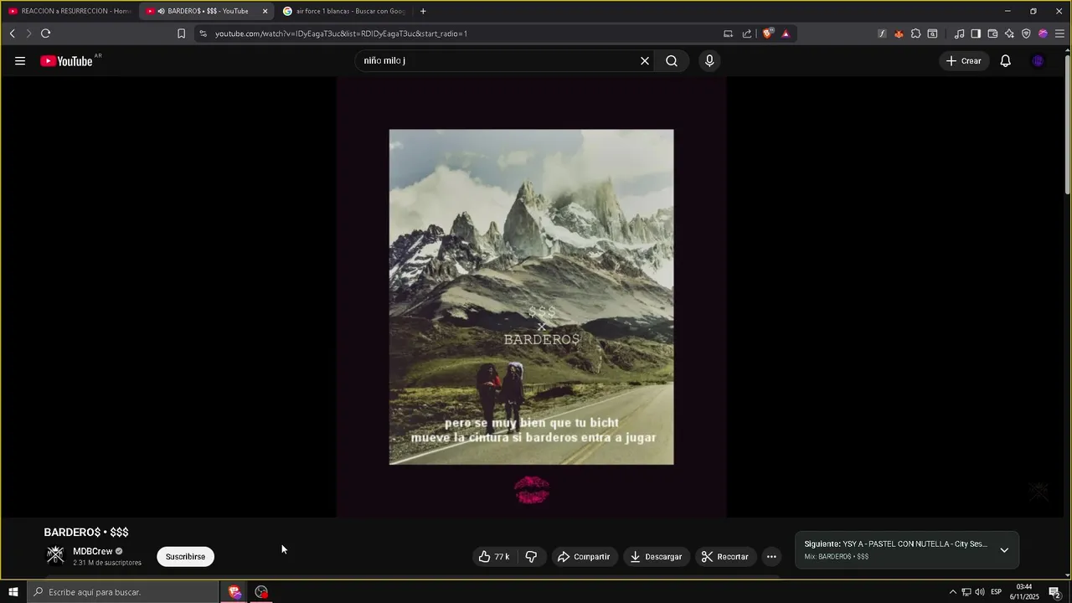The width and height of the screenshot is (1072, 603).
Task: Click the Recortar clip button
Action: (x=725, y=557)
